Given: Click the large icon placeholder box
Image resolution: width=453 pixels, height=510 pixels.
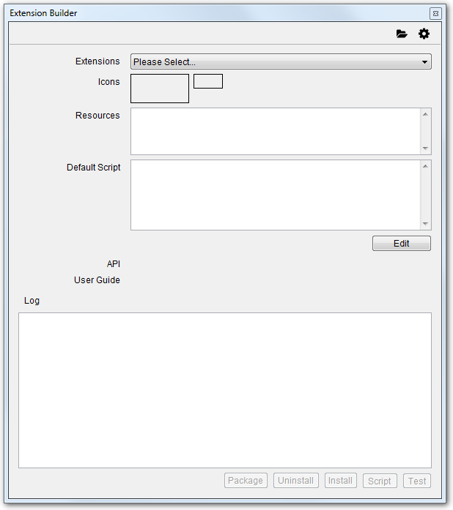Looking at the screenshot, I should coord(160,89).
